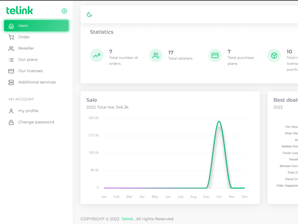Image resolution: width=298 pixels, height=224 pixels.
Task: Click the 'Total purchase plans' text
Action: (240, 61)
